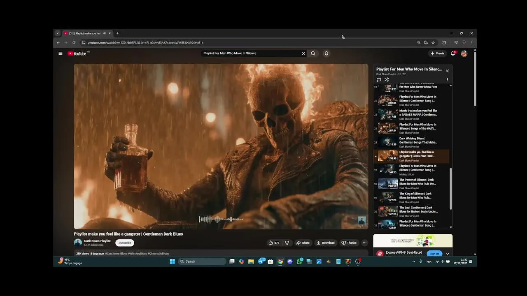The image size is (527, 296).
Task: Play item 28 The Power of Silence
Action: pyautogui.click(x=412, y=184)
